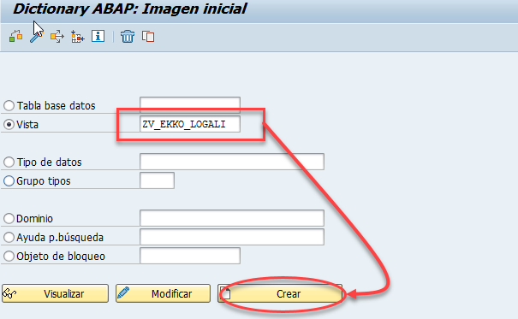Click the object hierarchy toolbar icon
This screenshot has width=518, height=319.
click(16, 36)
